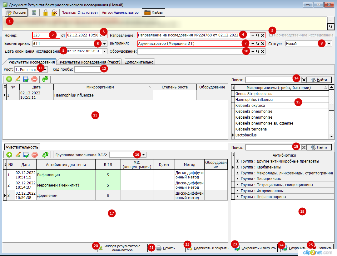Refresh microorganisms table with green arrows icon

pyautogui.click(x=45, y=79)
